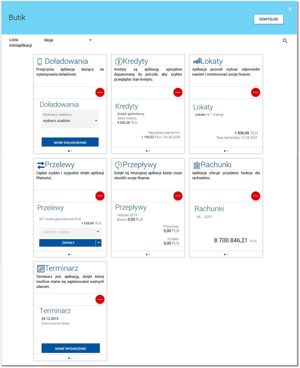
Task: Click the Przepływy card header title
Action: (140, 165)
